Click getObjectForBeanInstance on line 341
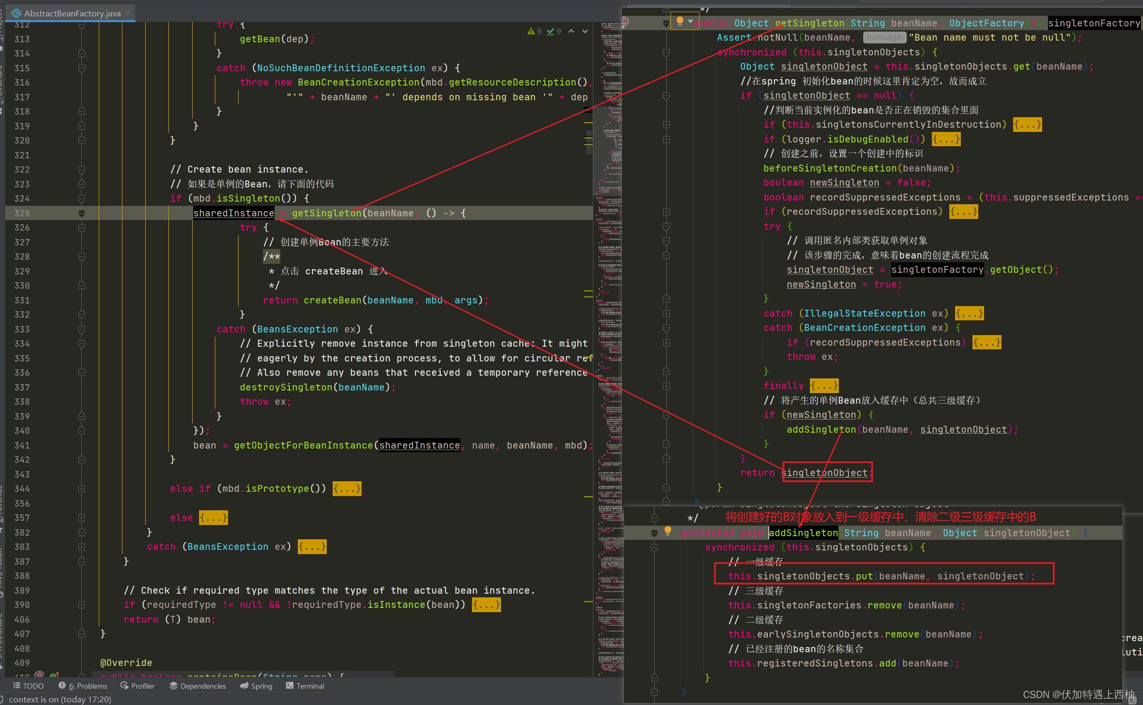1143x705 pixels. pyautogui.click(x=304, y=445)
